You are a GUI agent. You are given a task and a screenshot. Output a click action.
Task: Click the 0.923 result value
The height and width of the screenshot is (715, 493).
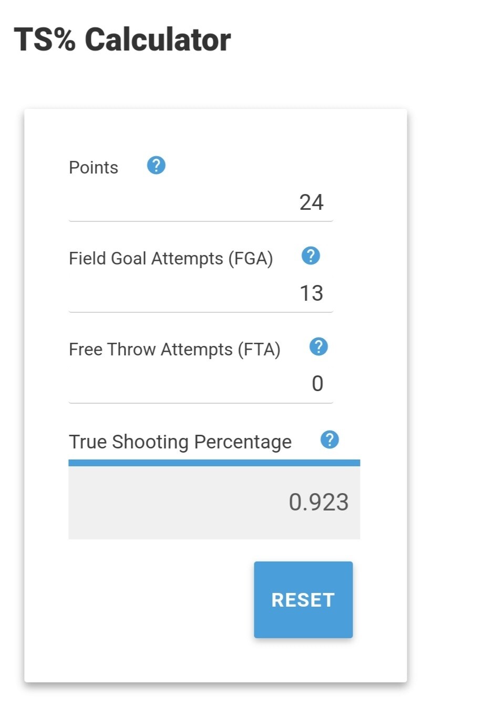coord(319,503)
